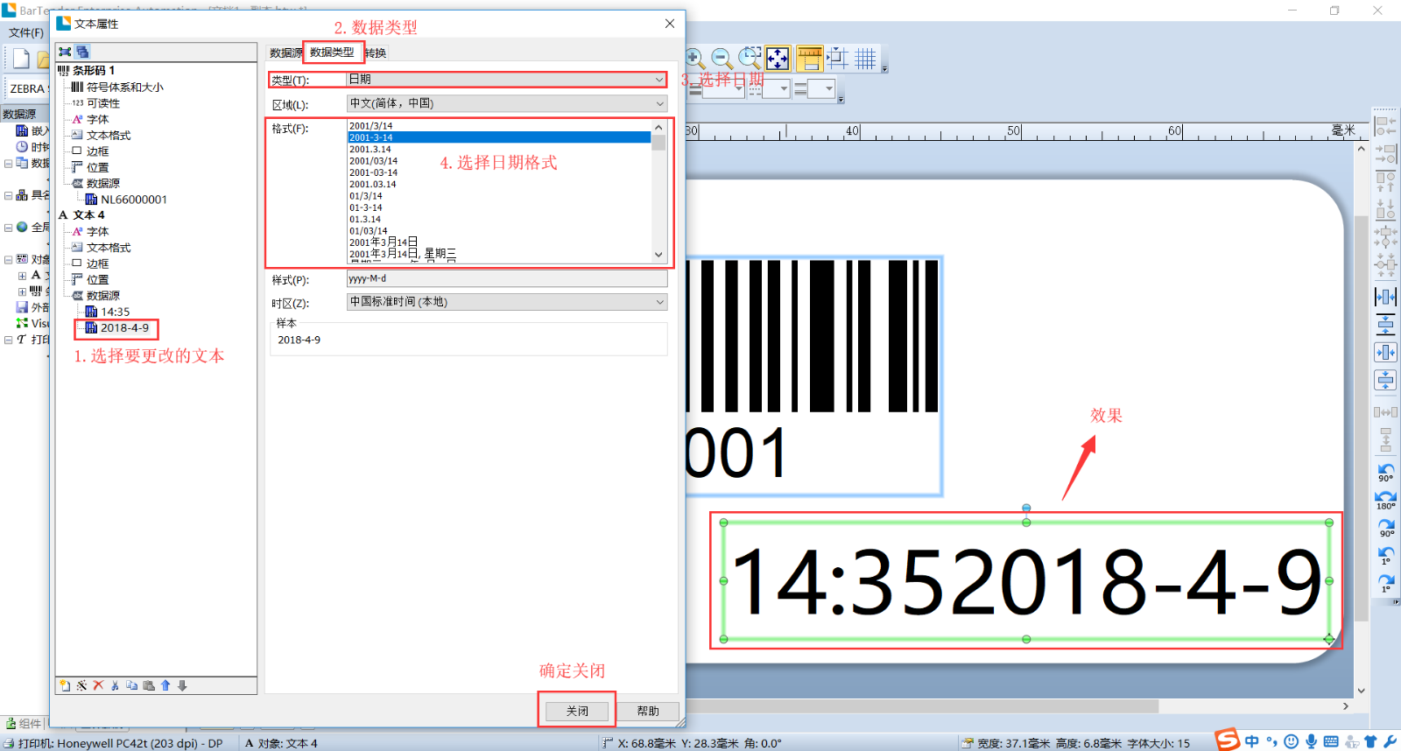This screenshot has width=1401, height=751.
Task: Open the 文件(F) menu
Action: (26, 32)
